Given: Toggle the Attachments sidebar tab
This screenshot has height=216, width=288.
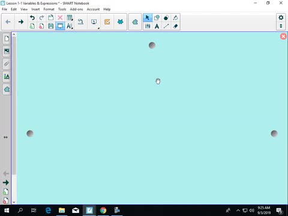Looking at the screenshot, I should pos(7,64).
